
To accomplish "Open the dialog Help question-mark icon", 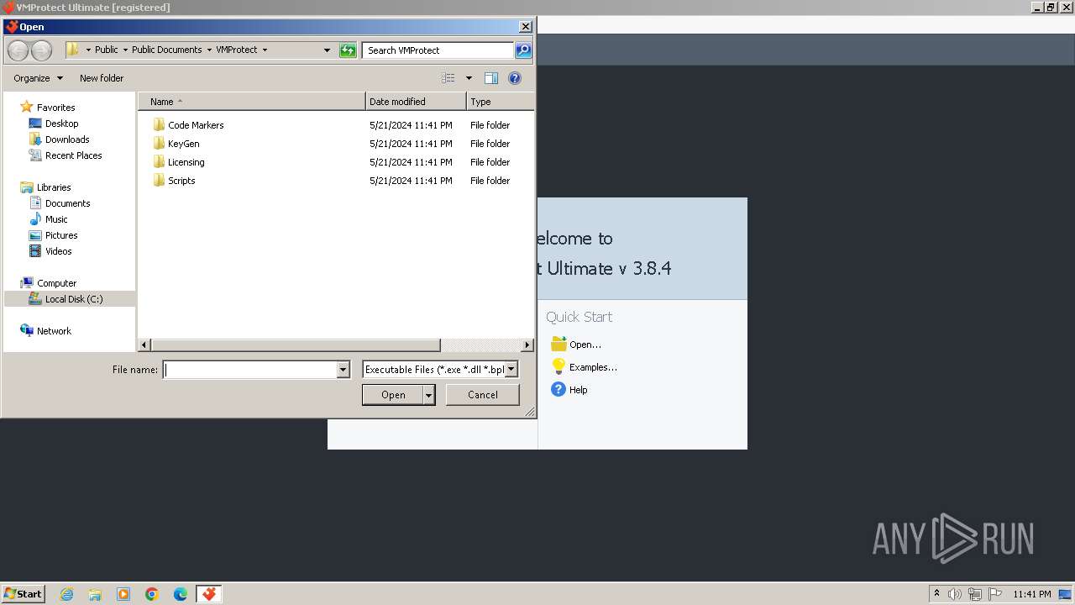I will pos(515,78).
